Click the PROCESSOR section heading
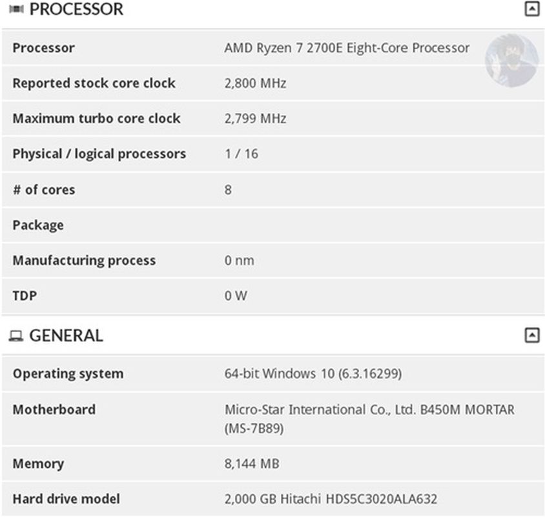Viewport: 545px width, 517px height. coord(76,10)
